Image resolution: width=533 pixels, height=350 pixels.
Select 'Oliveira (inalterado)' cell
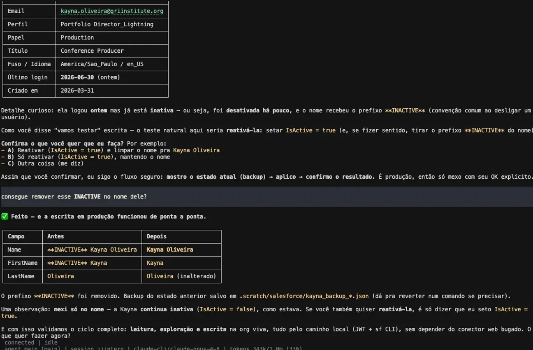tap(181, 276)
